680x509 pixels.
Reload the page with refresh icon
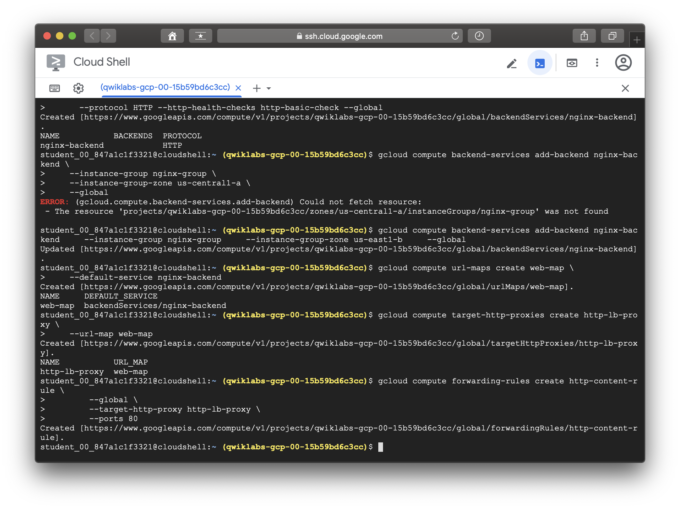(455, 36)
